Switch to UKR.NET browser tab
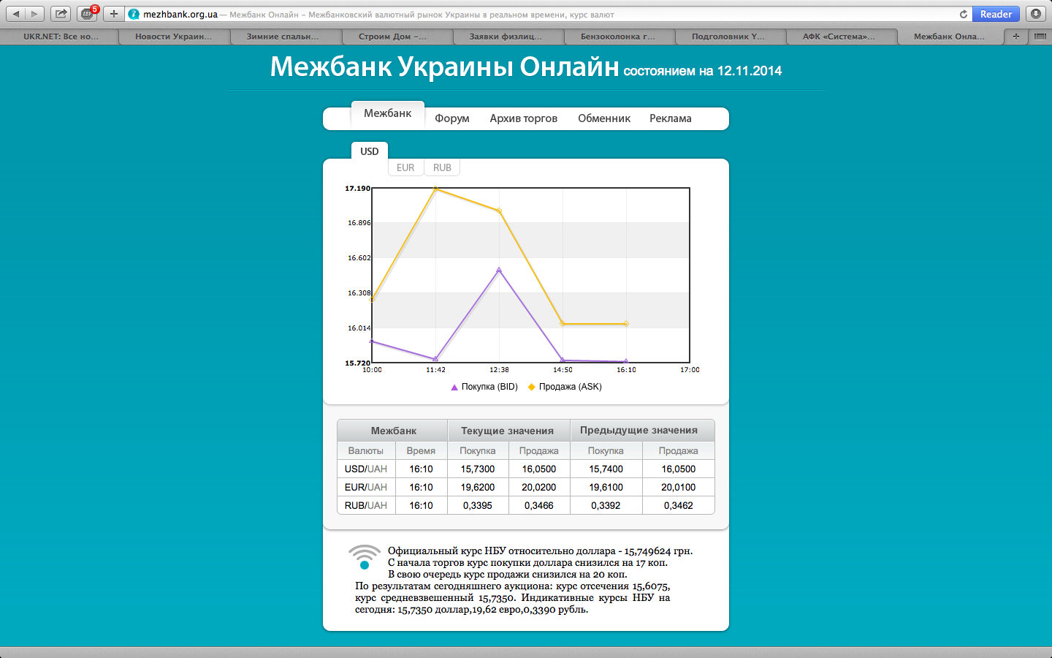The width and height of the screenshot is (1052, 658). (x=60, y=36)
